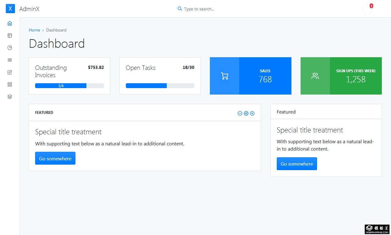Click the blue X AdminX logo
The image size is (391, 235).
[x=10, y=9]
